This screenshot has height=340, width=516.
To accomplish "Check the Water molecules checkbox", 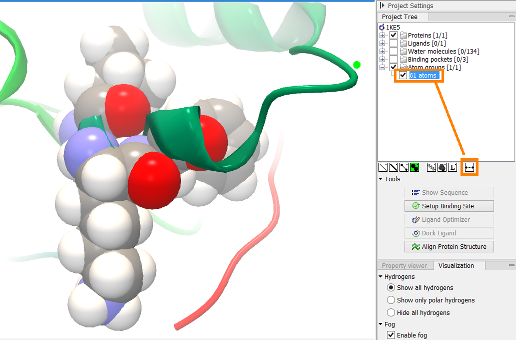I will point(393,51).
